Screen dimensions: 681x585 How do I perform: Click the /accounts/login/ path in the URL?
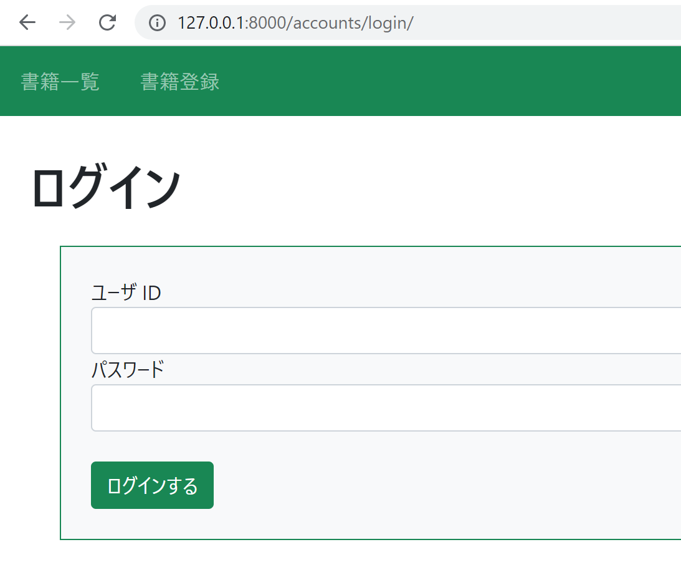click(349, 22)
